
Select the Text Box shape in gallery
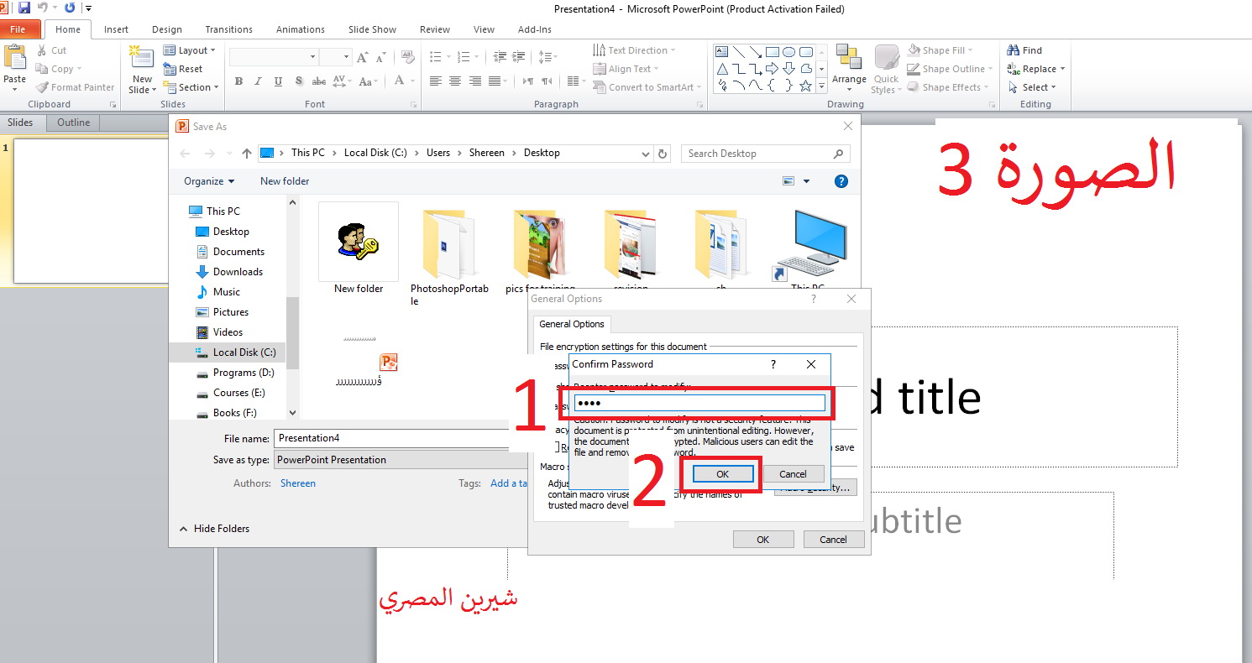(722, 52)
